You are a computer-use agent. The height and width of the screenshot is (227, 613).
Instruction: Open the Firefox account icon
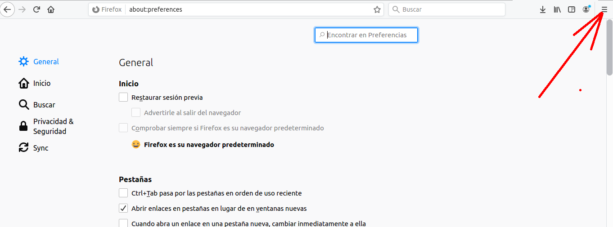pyautogui.click(x=586, y=9)
